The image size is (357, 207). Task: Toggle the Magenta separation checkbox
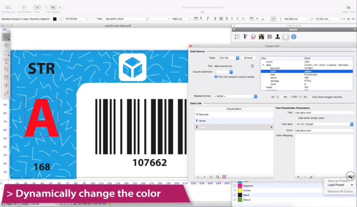click(x=235, y=186)
